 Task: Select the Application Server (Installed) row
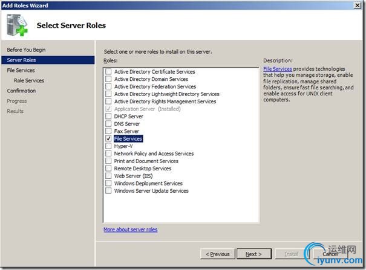coord(147,109)
